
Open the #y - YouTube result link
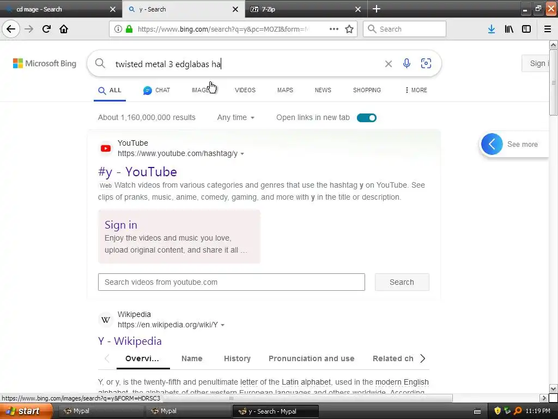(x=137, y=172)
